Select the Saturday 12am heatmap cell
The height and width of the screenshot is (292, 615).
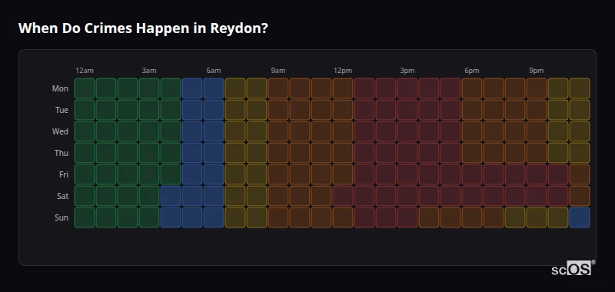tap(85, 196)
